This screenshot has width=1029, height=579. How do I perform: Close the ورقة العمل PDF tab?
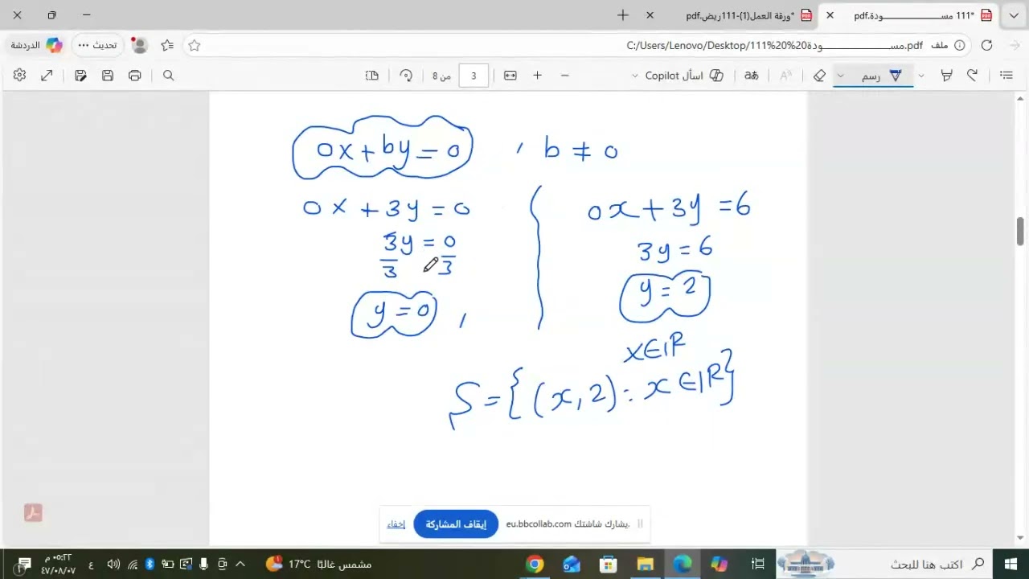pos(650,15)
